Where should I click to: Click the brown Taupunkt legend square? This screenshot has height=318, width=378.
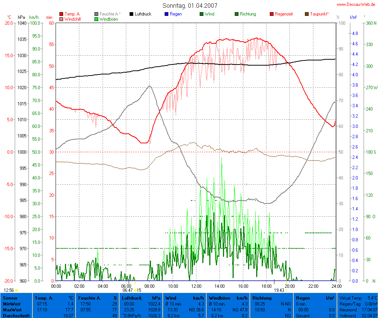tap(307, 14)
